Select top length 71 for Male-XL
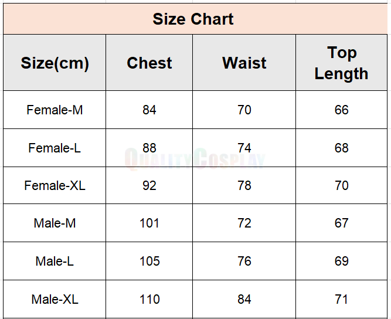 point(342,299)
